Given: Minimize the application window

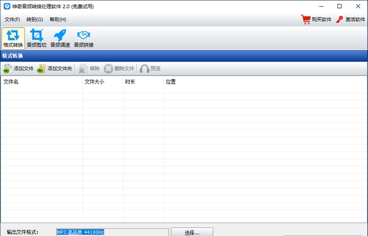Looking at the screenshot, I should (x=321, y=6).
